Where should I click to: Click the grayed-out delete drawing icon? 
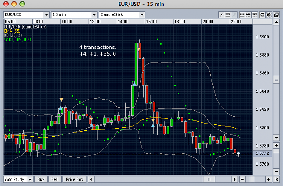[234, 15]
